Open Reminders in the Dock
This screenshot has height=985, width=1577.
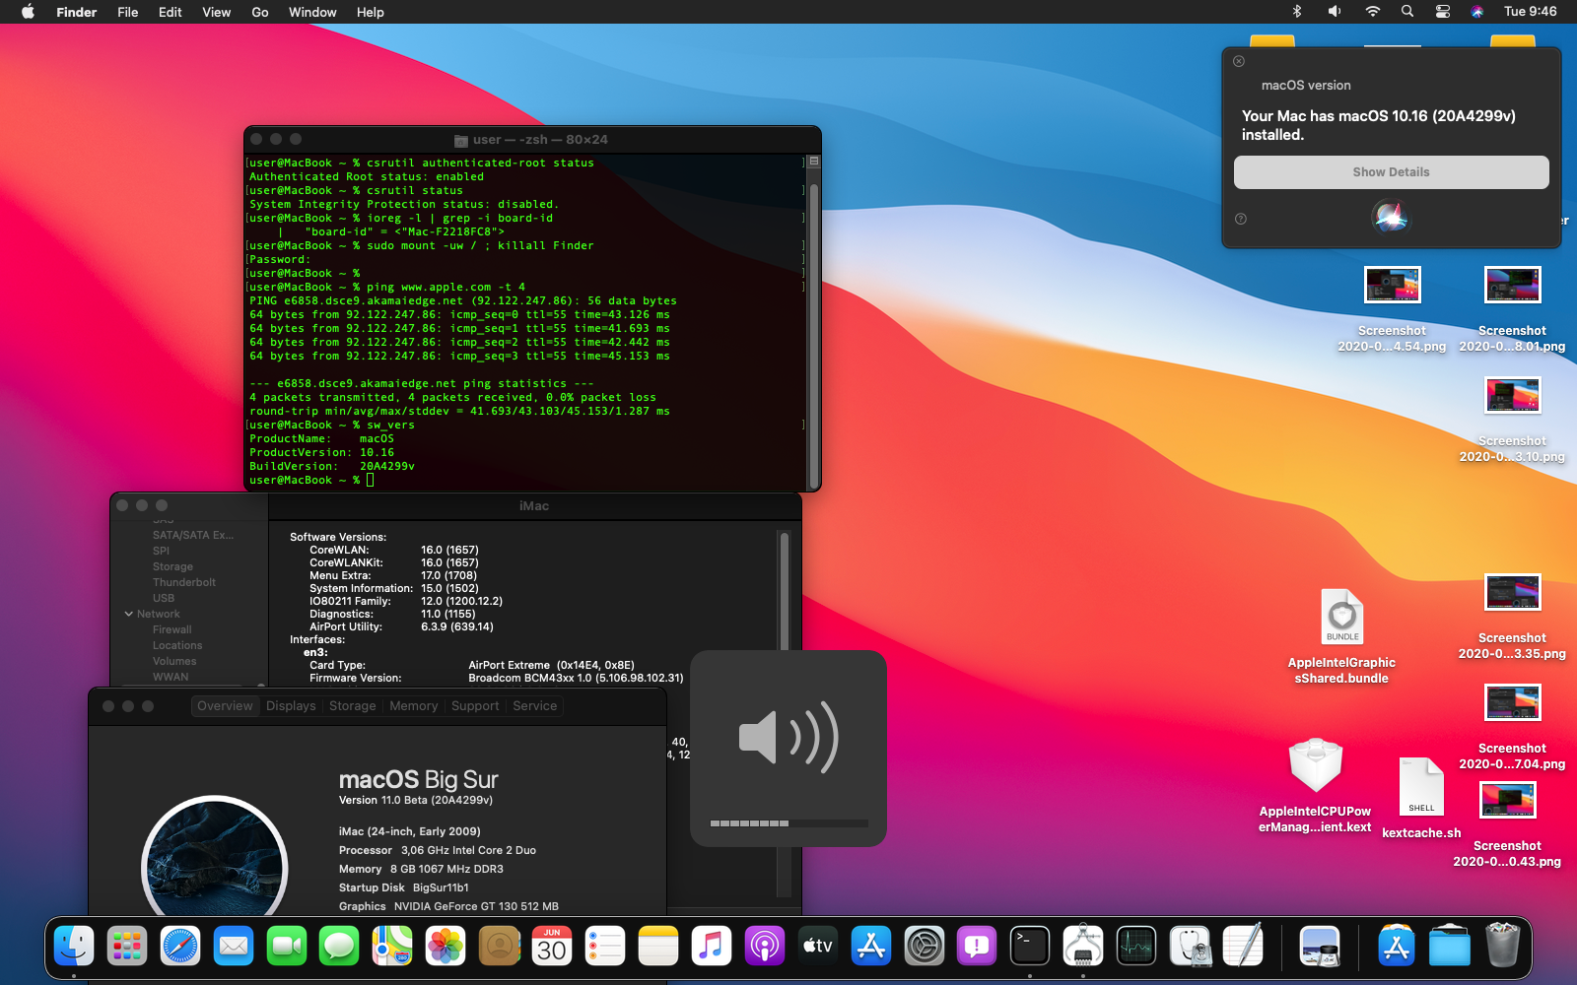point(605,947)
